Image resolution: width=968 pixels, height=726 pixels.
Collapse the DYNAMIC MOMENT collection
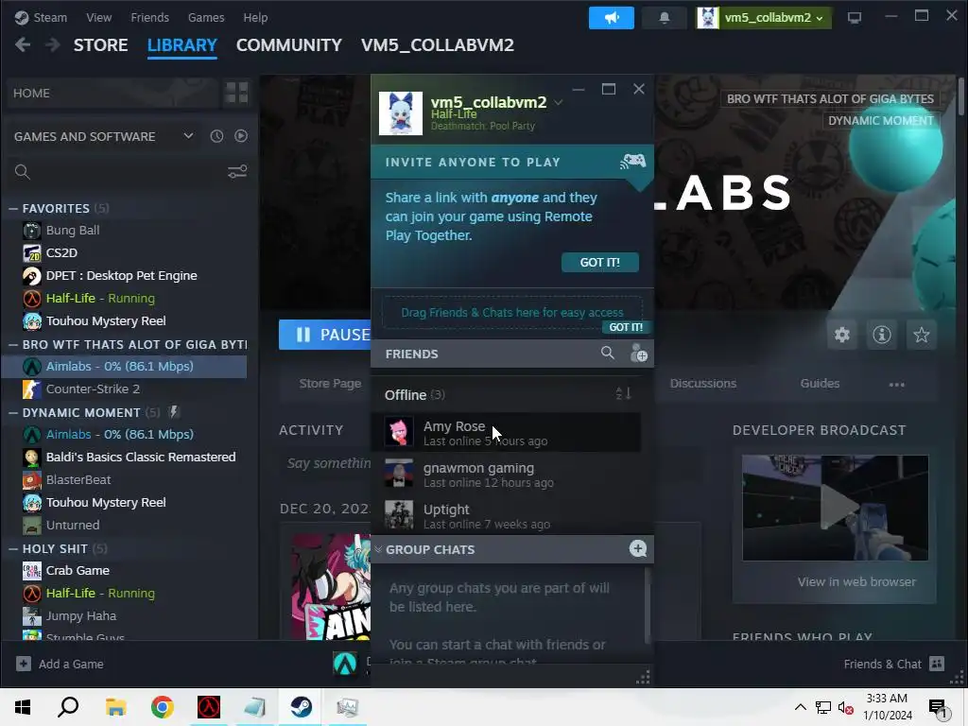pyautogui.click(x=13, y=412)
